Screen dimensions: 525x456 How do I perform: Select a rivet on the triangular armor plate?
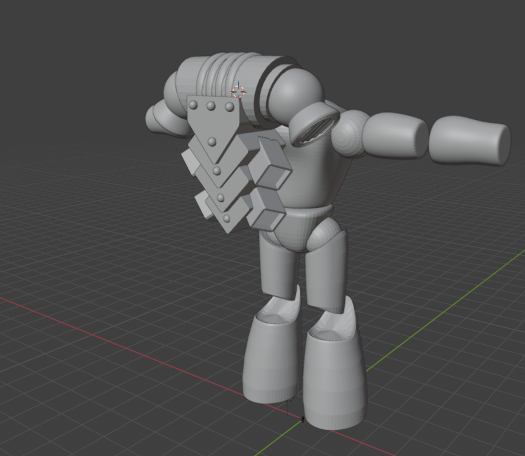pos(211,105)
